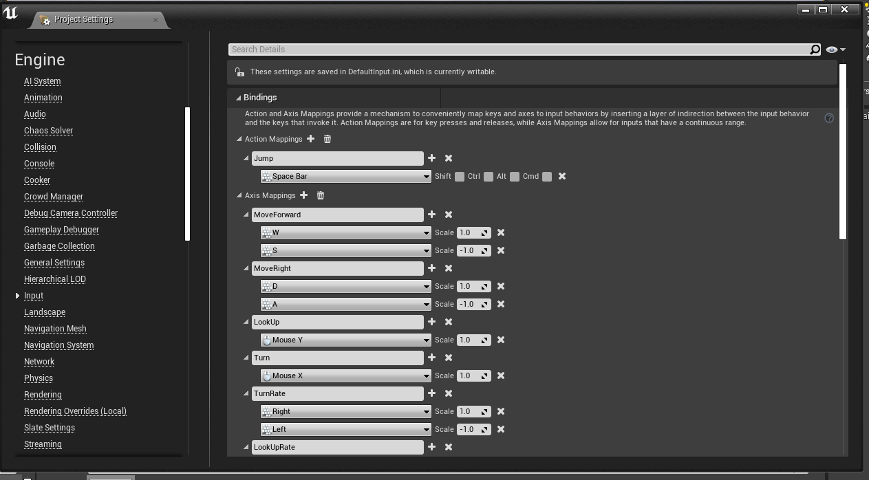This screenshot has height=480, width=869.
Task: Expand the Input category in the sidebar
Action: (x=17, y=296)
